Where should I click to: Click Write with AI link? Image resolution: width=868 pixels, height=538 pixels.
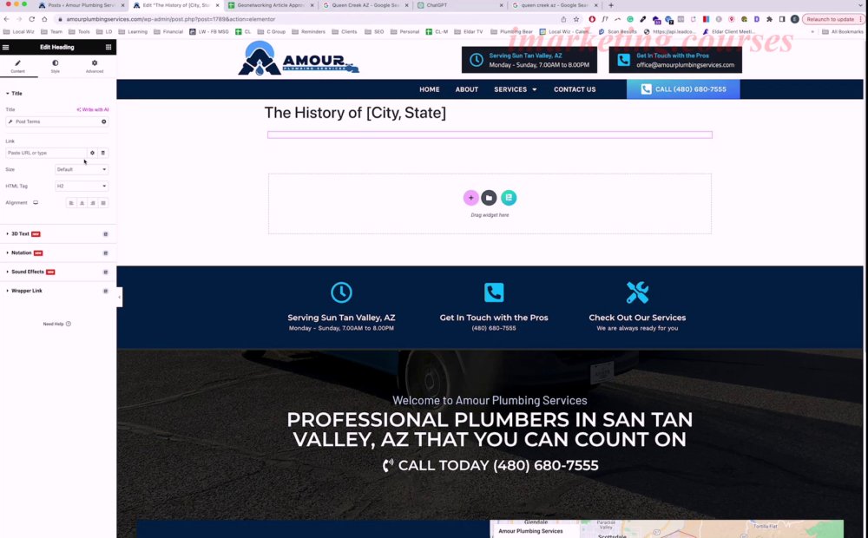pos(93,109)
